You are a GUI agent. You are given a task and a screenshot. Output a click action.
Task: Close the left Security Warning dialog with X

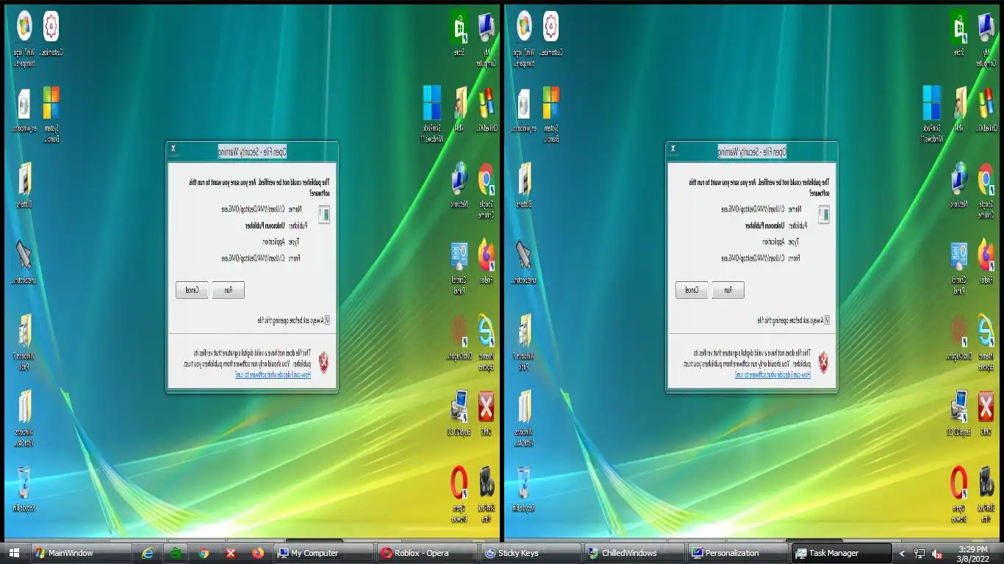[x=173, y=148]
